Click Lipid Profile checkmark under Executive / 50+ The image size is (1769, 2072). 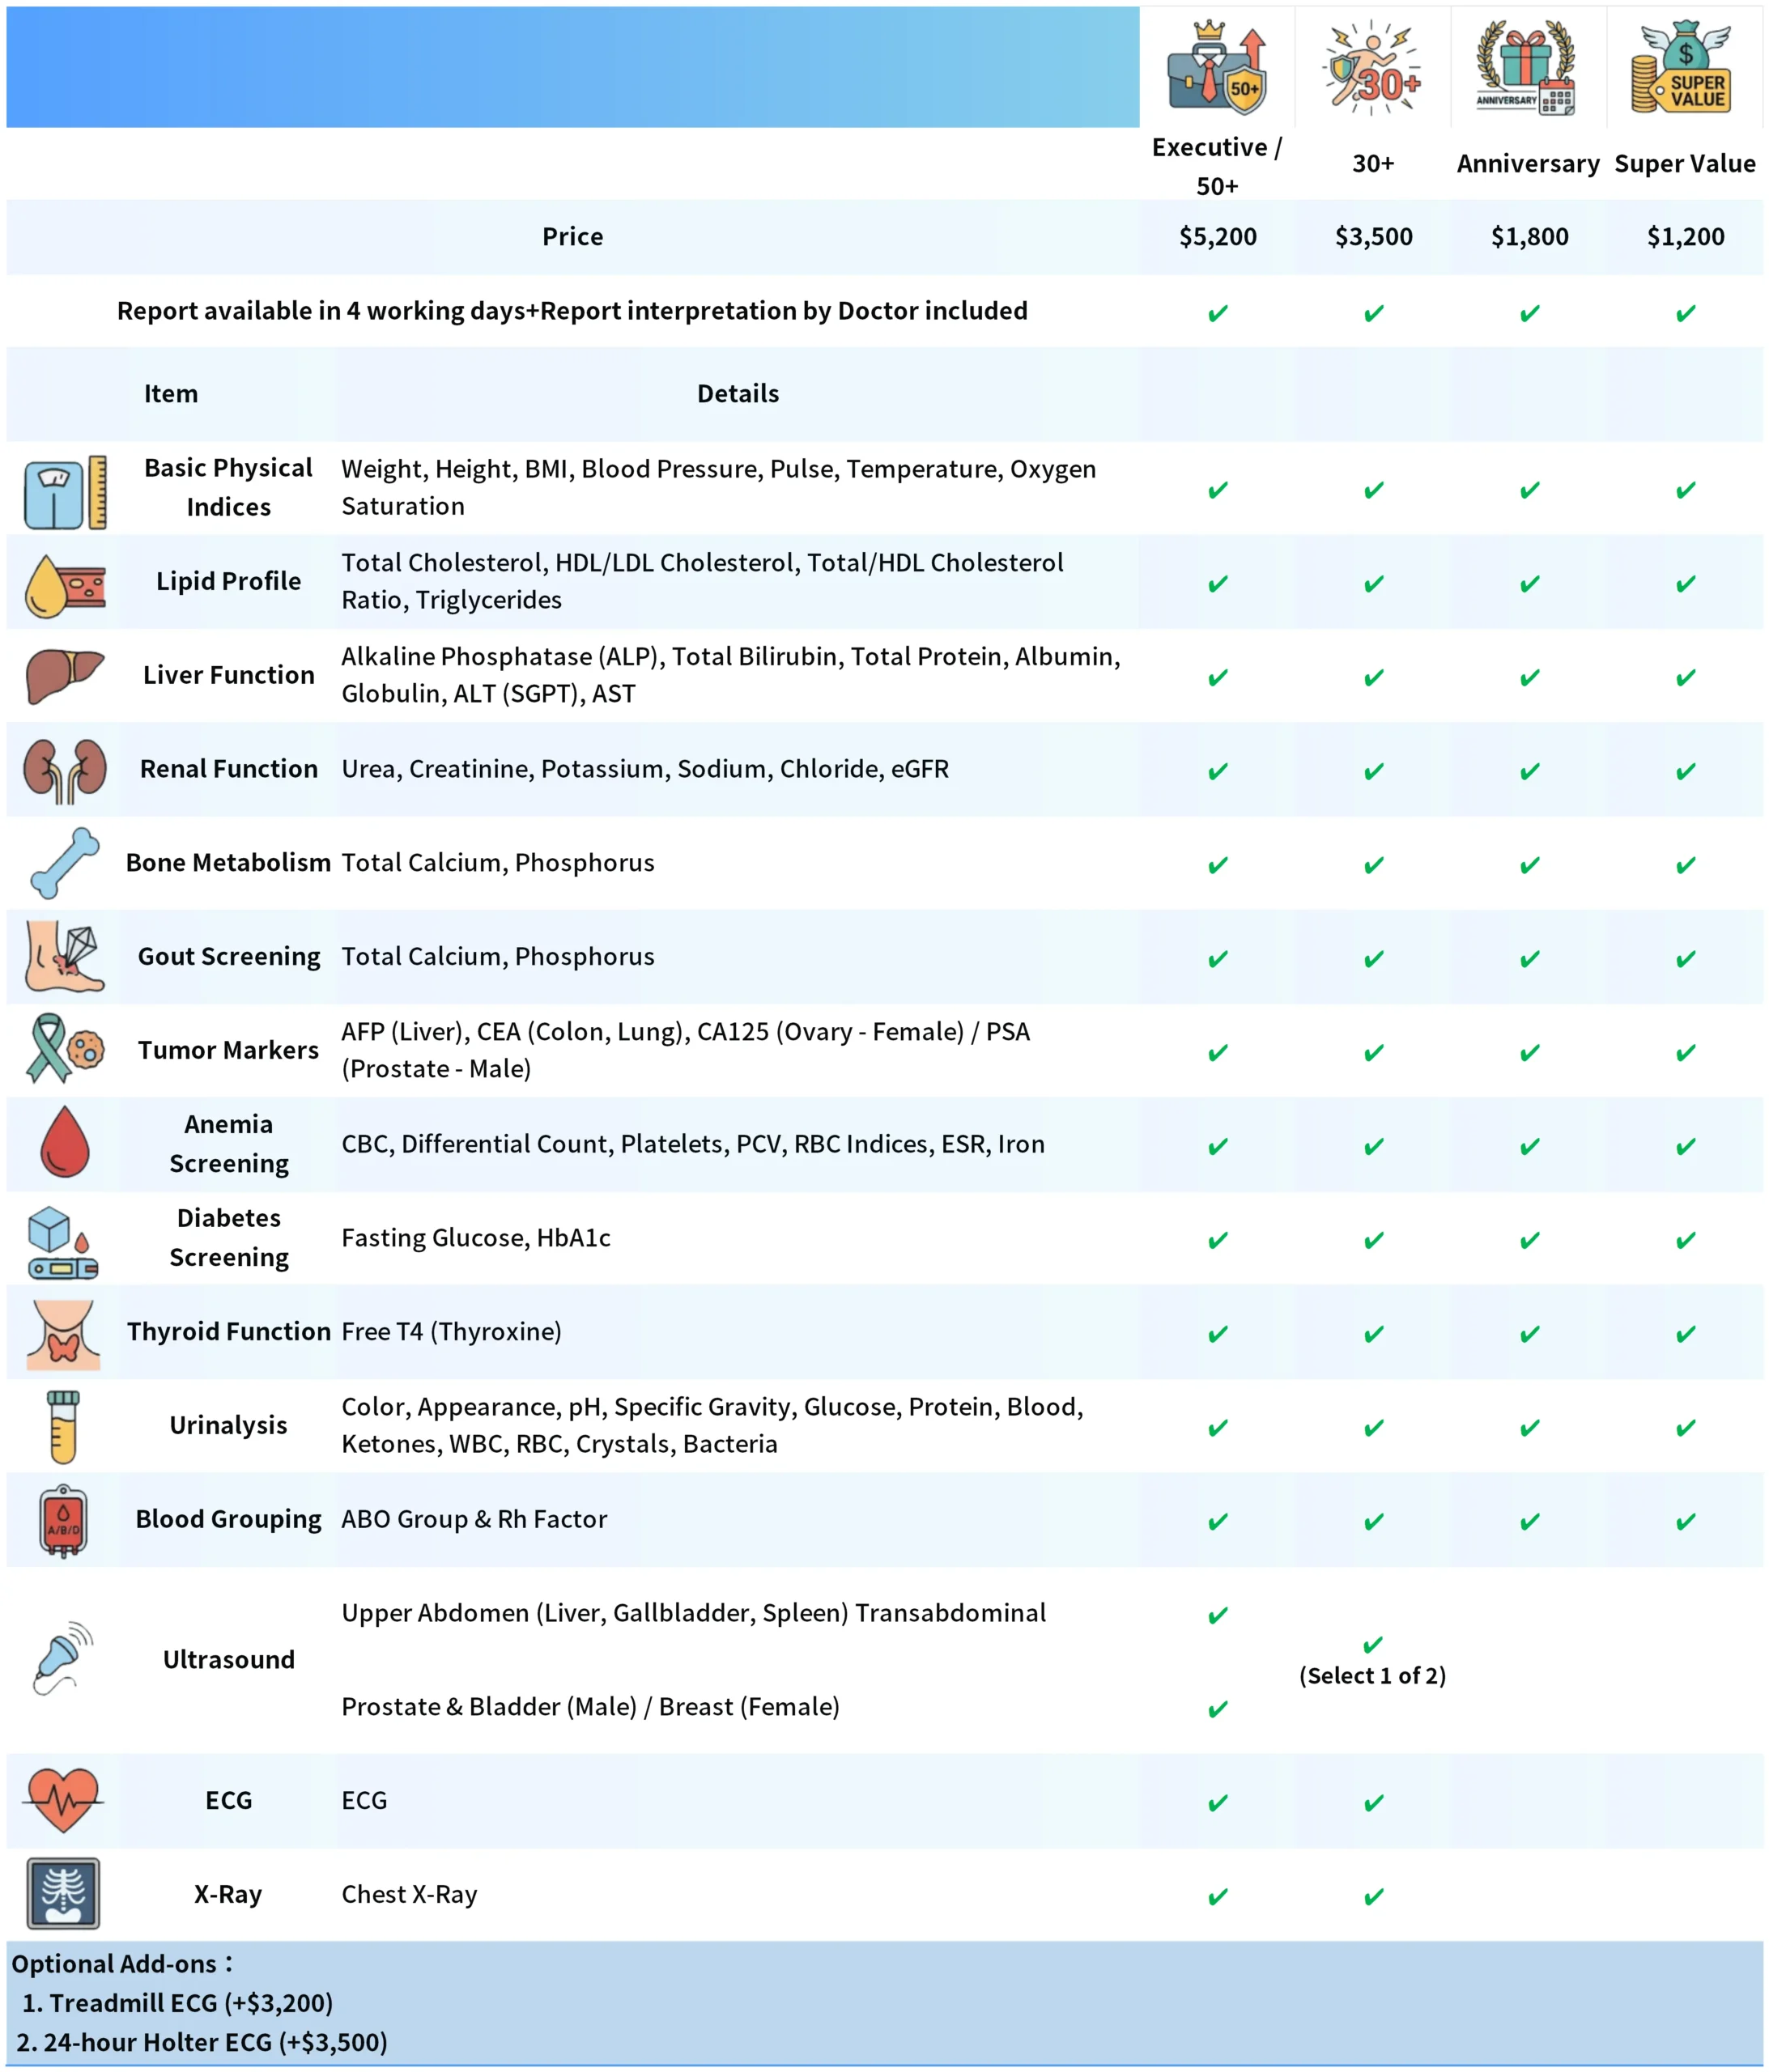coord(1218,583)
